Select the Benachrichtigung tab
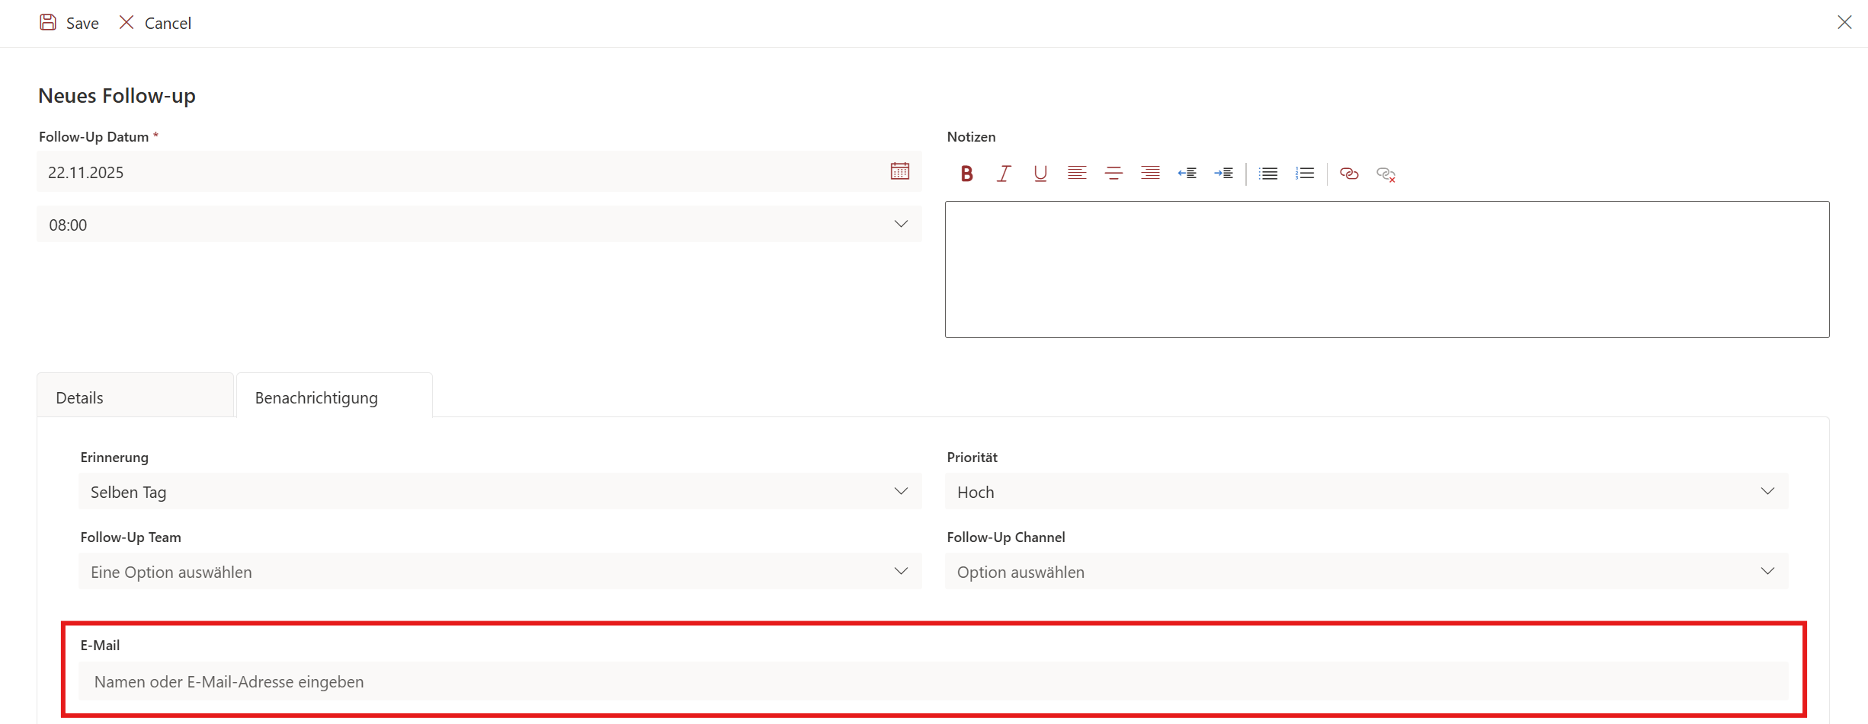 pyautogui.click(x=334, y=397)
